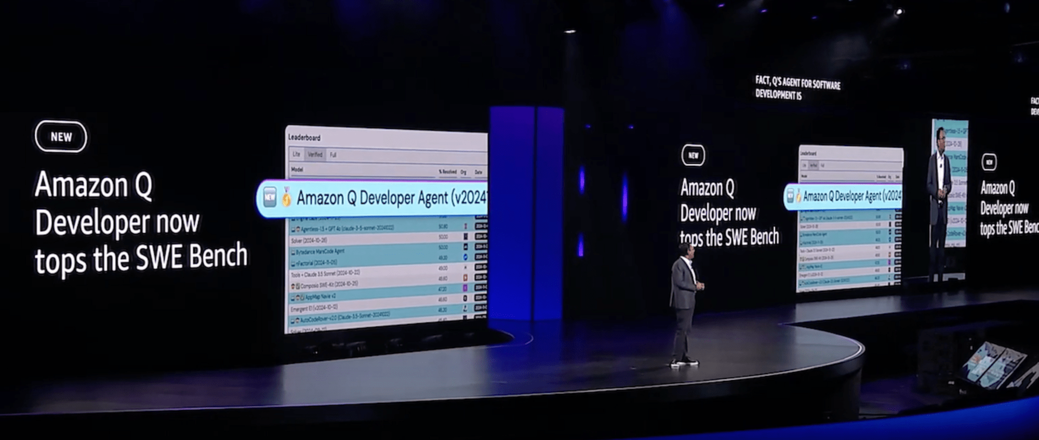The image size is (1039, 440).
Task: Click the Tools + Claude 3.5 Sonnet row, left screen
Action: (389, 273)
